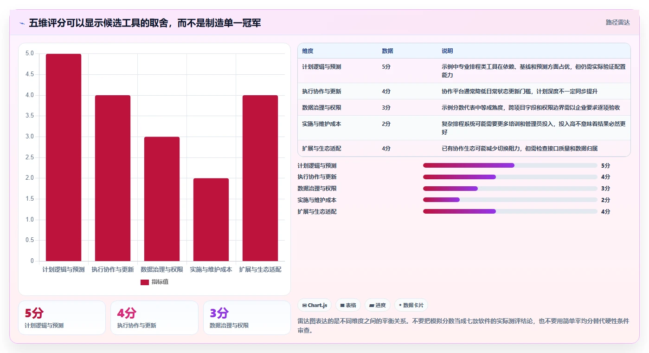The image size is (649, 353).
Task: Click the 实施与维护成本 label in the progress list
Action: [x=317, y=200]
